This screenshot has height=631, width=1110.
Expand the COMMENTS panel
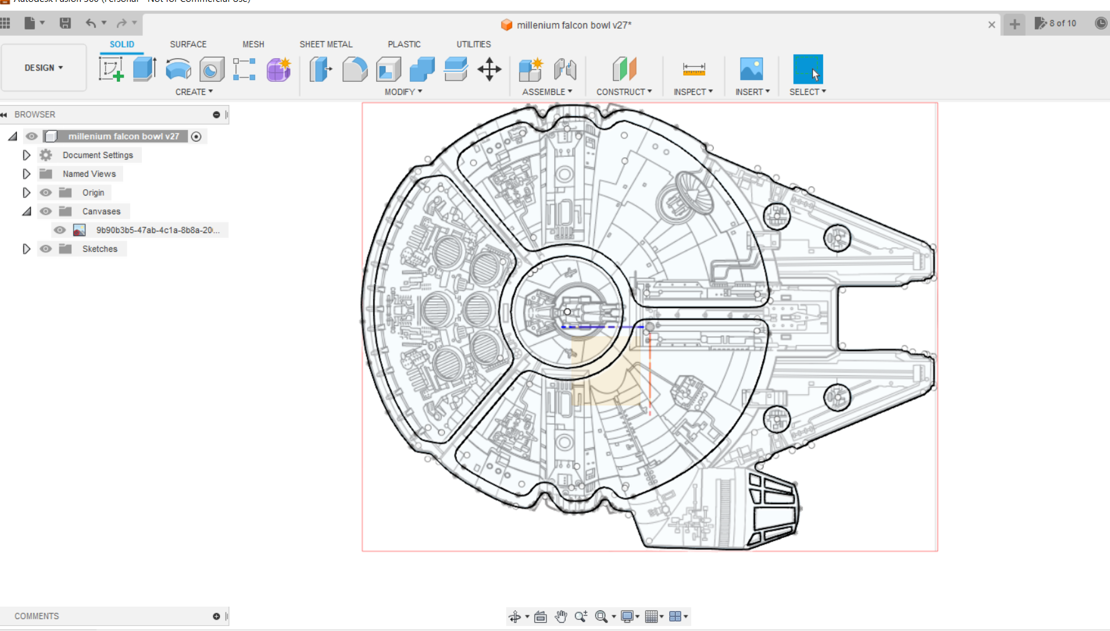pos(216,617)
